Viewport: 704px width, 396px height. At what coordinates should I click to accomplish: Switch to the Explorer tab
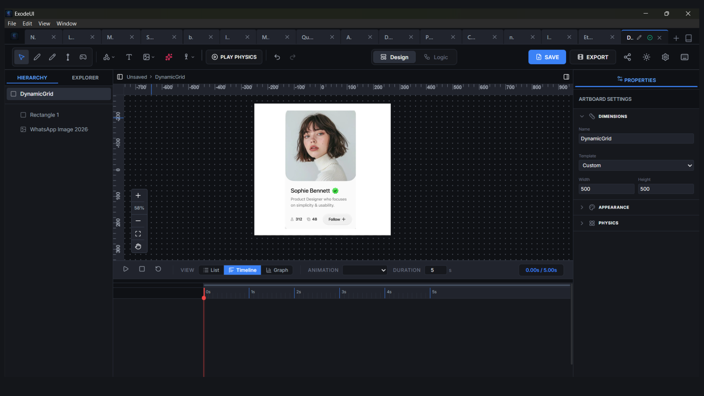[85, 77]
